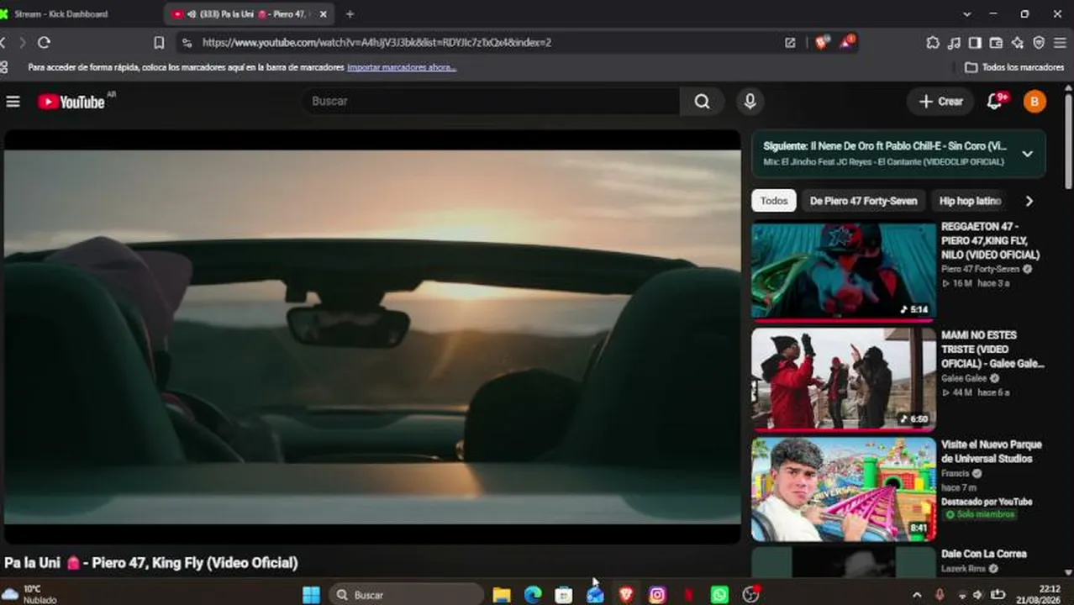Open a new browser tab
The height and width of the screenshot is (605, 1074).
[x=350, y=13]
